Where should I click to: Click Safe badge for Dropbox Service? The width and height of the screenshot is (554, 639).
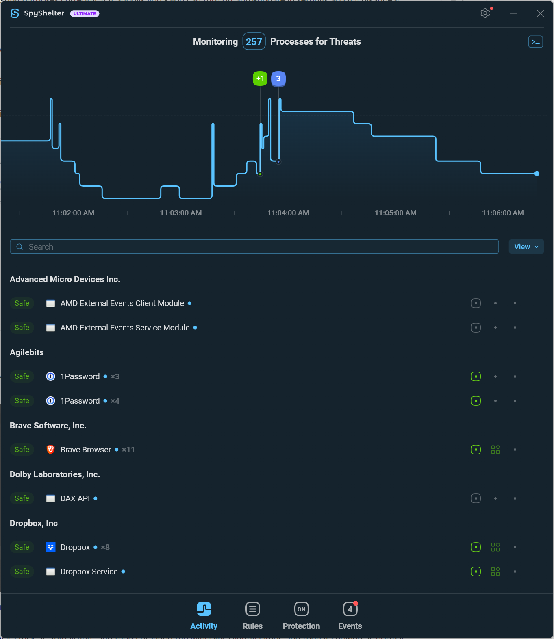22,572
